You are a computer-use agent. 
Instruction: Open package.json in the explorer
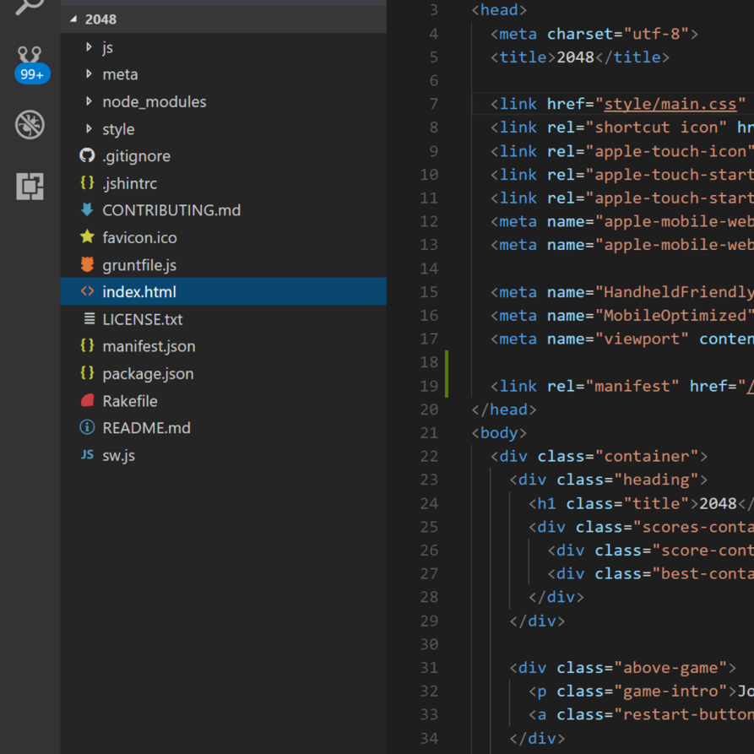point(148,373)
